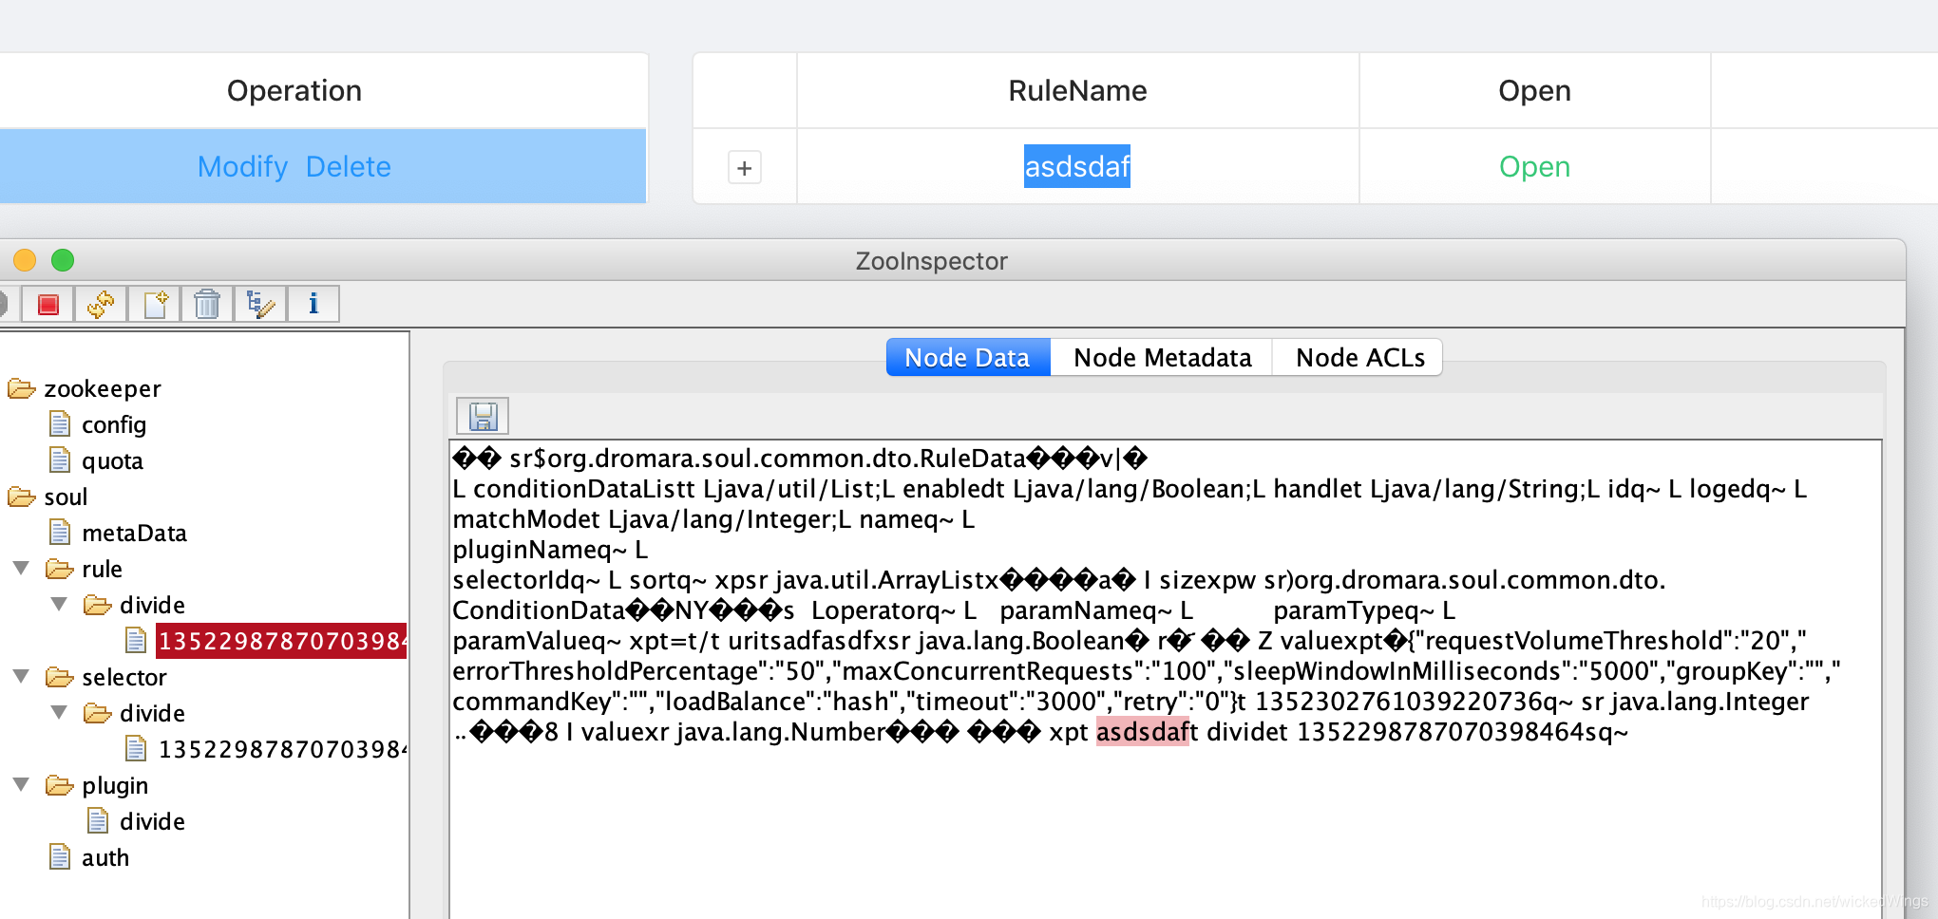The height and width of the screenshot is (919, 1938).
Task: Select the plugin tree node
Action: tap(115, 786)
